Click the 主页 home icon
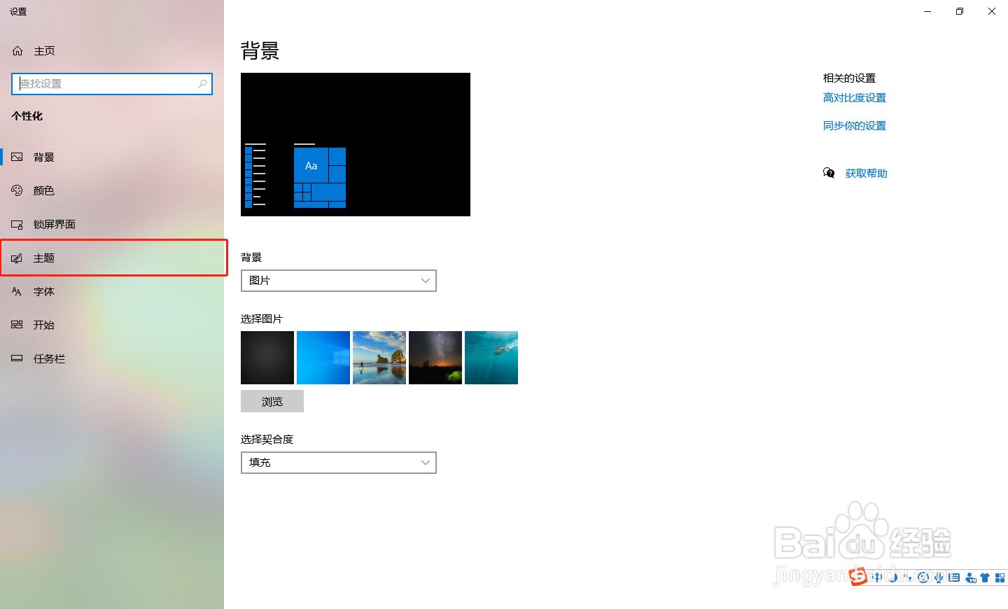This screenshot has width=1008, height=609. pos(17,50)
